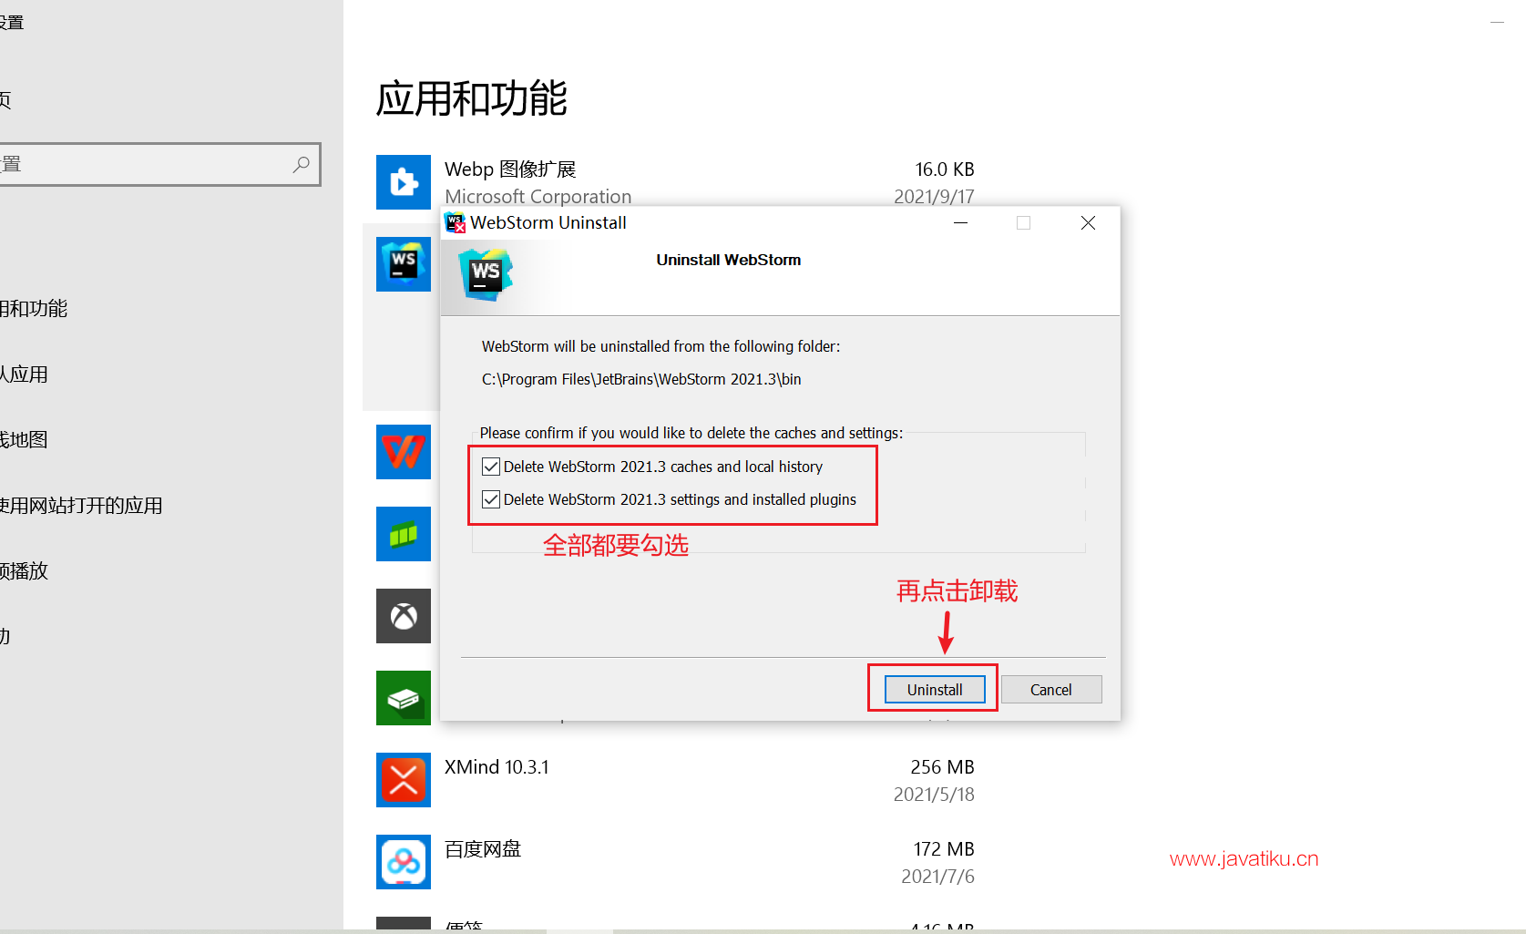
Task: Click the Xbox app icon
Action: click(x=404, y=616)
